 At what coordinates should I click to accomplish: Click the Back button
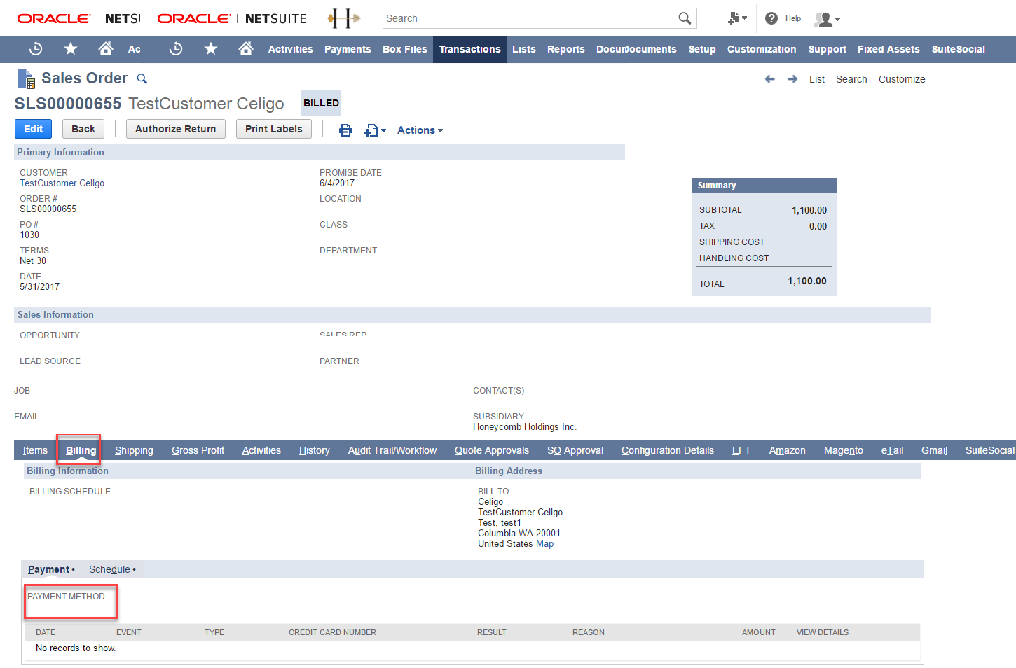click(x=83, y=129)
